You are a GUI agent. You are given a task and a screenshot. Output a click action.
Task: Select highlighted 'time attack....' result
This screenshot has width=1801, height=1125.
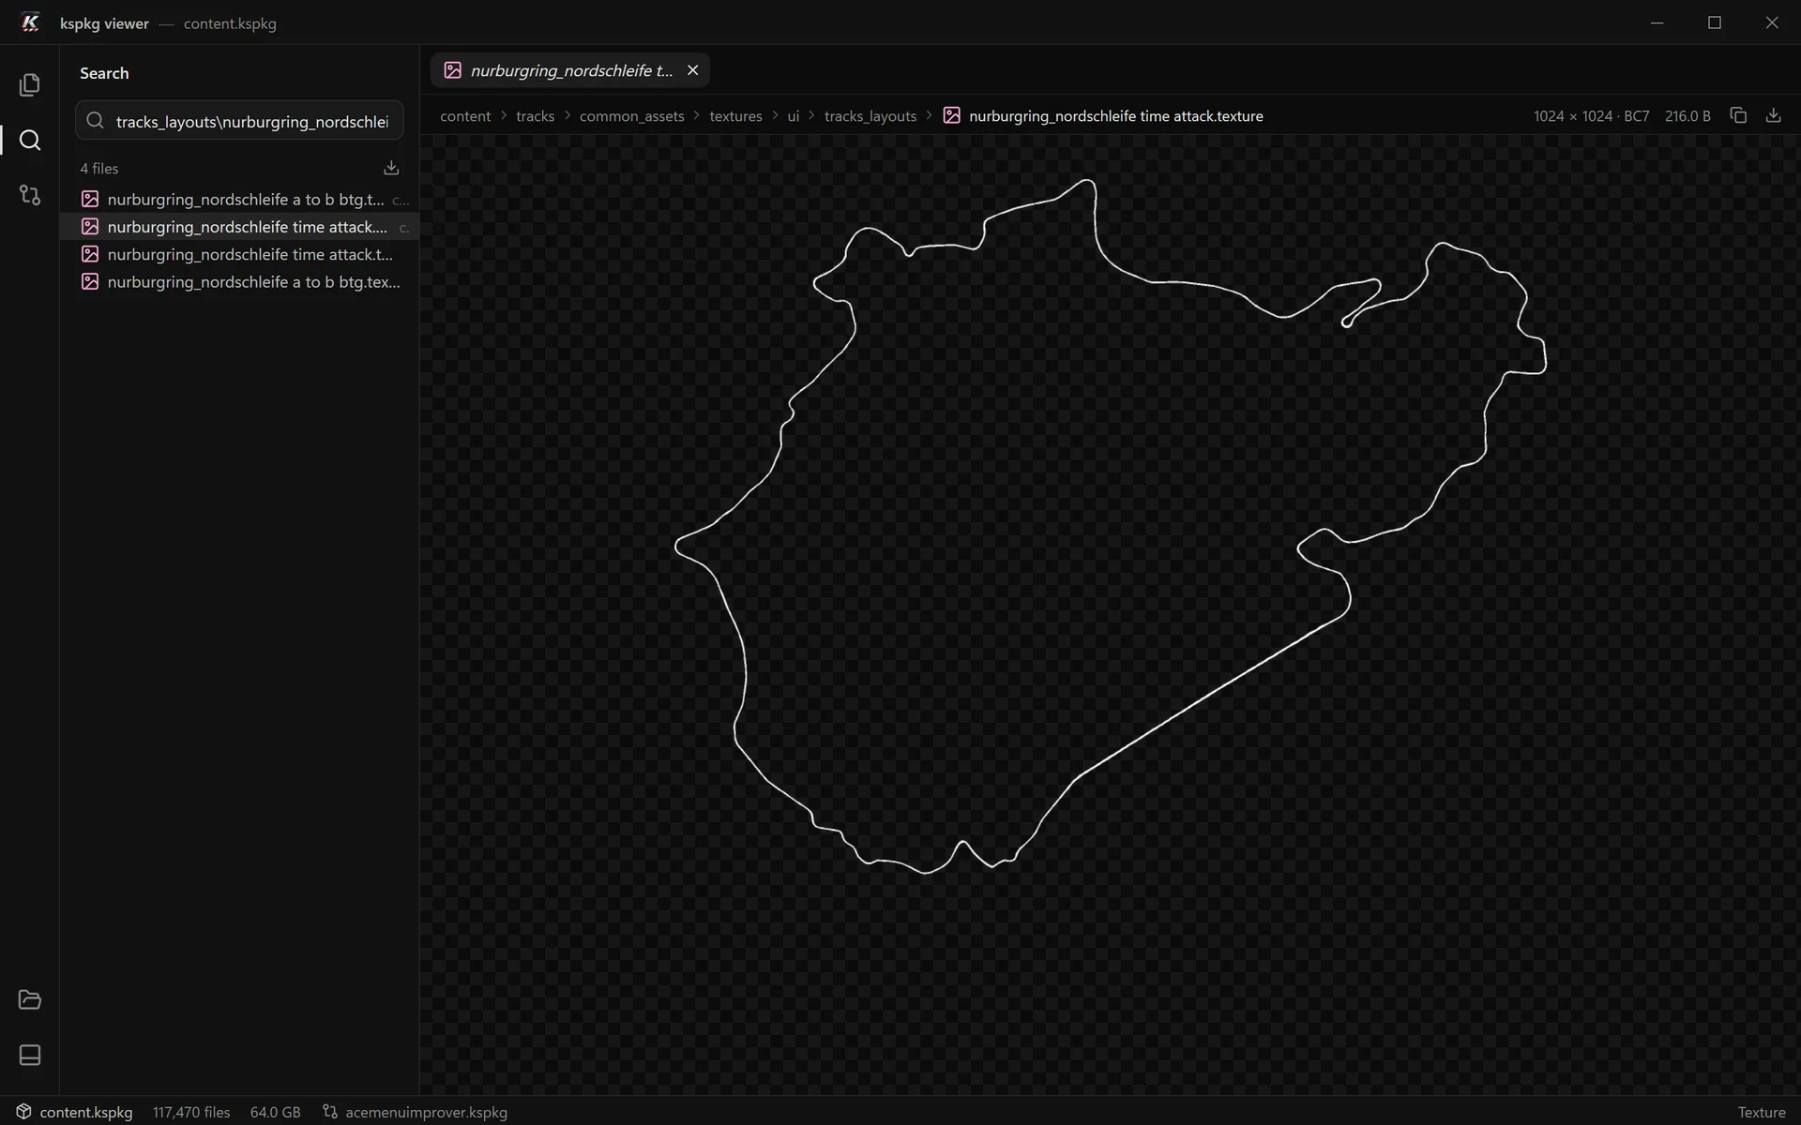[x=239, y=226]
